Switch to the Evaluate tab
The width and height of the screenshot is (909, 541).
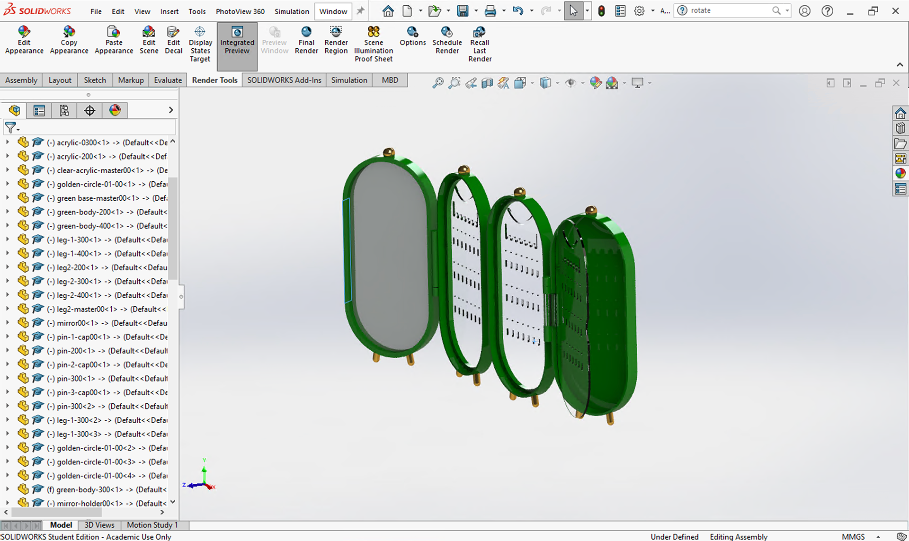[168, 80]
